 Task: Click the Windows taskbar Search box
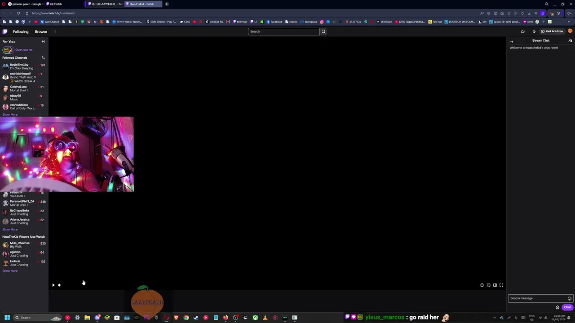[x=38, y=318]
